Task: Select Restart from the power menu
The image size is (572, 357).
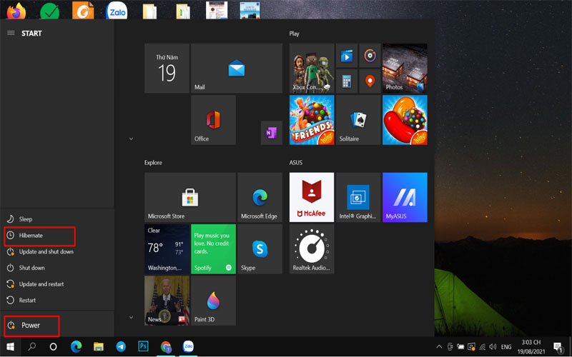Action: tap(27, 301)
